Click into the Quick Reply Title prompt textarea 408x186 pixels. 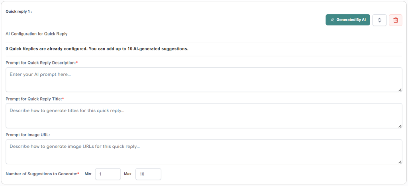pos(203,116)
